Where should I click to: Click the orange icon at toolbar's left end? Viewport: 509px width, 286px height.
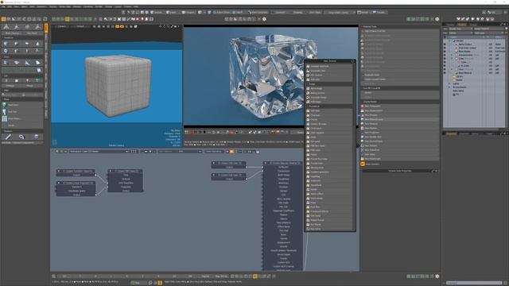(x=3, y=19)
